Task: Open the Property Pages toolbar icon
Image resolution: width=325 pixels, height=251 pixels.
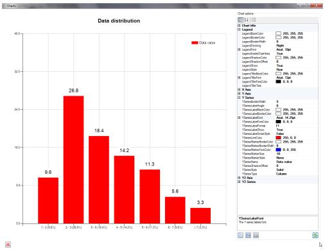Action: 254,20
